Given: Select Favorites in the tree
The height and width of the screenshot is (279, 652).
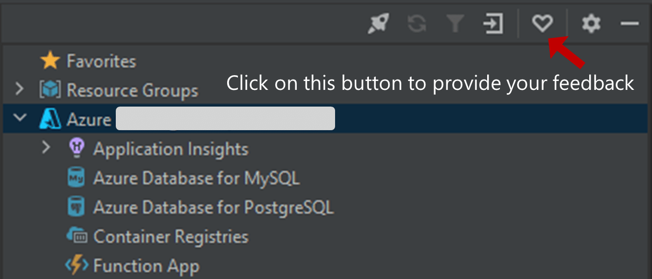Looking at the screenshot, I should click(x=102, y=61).
